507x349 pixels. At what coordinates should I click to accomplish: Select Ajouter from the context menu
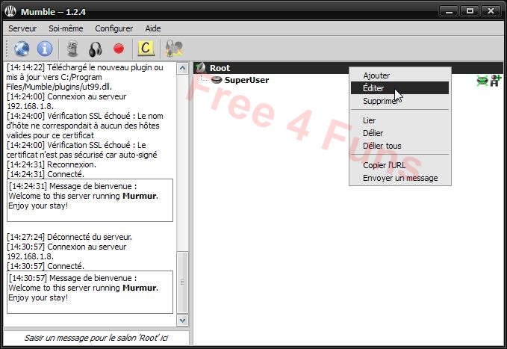[x=376, y=75]
